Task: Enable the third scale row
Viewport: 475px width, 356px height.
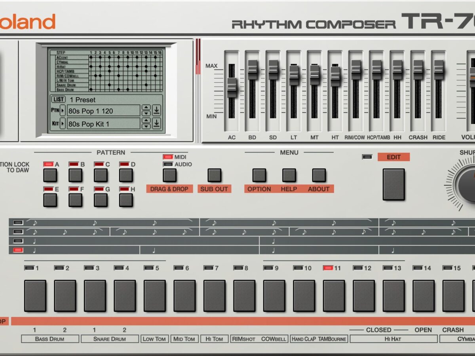Action: tap(18, 240)
